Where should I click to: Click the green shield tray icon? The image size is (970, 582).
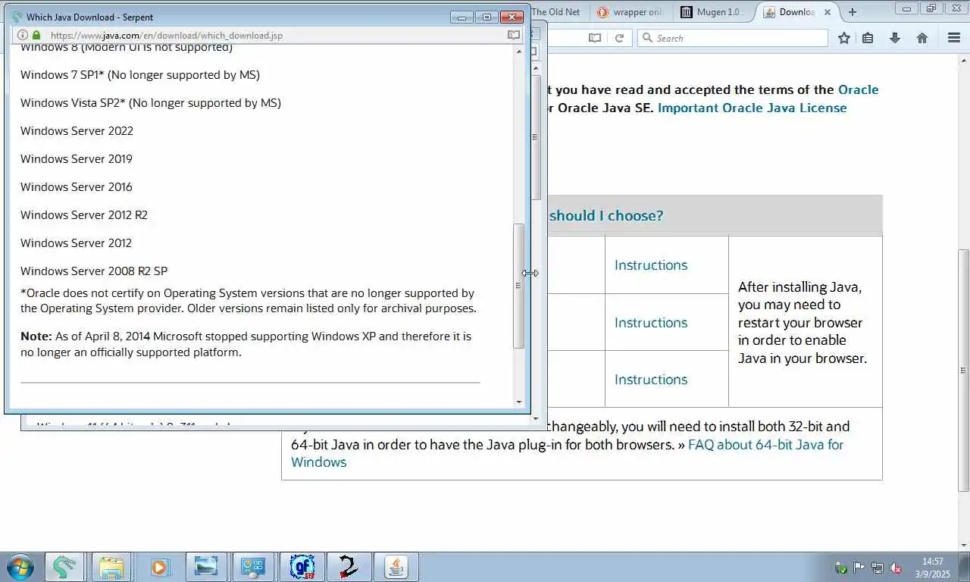[x=840, y=568]
